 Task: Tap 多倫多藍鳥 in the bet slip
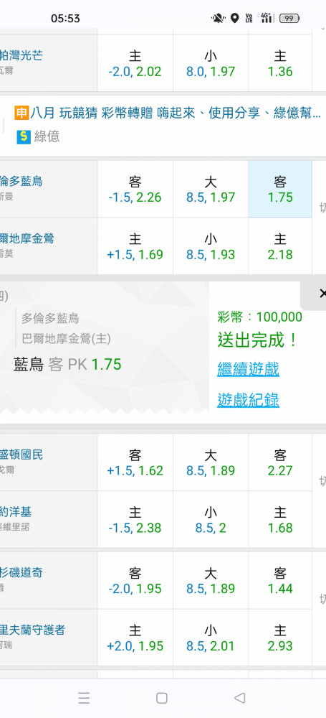[x=50, y=318]
